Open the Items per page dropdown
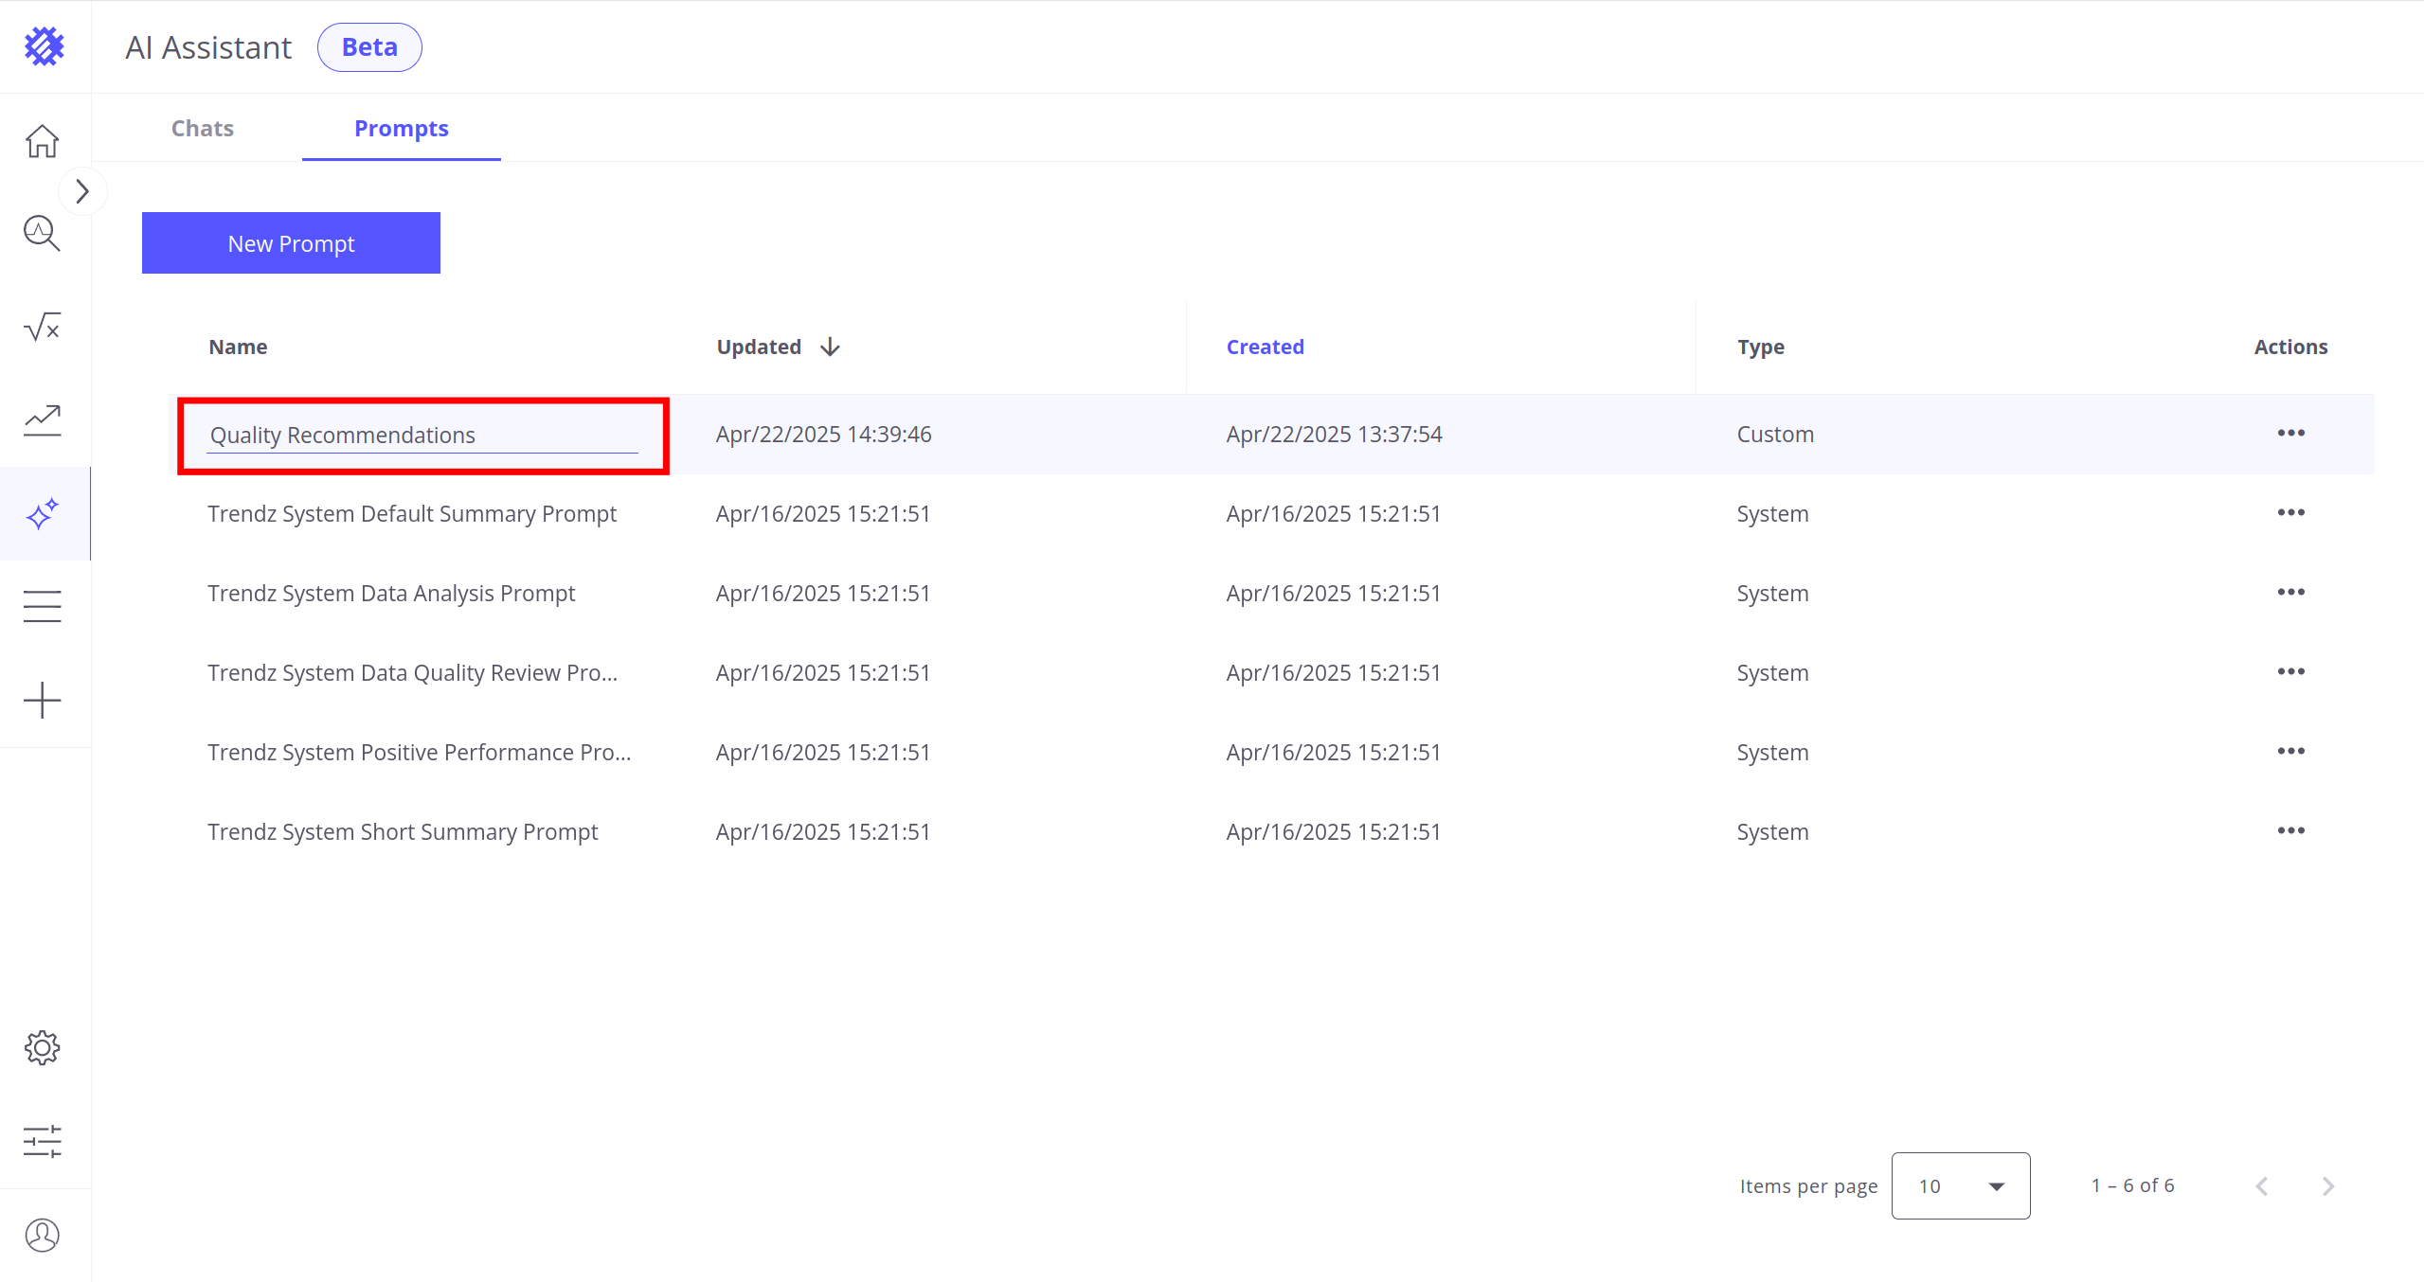 1960,1185
